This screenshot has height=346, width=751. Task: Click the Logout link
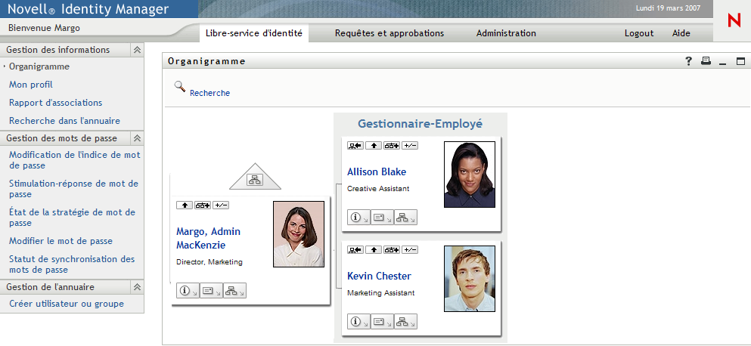point(639,33)
